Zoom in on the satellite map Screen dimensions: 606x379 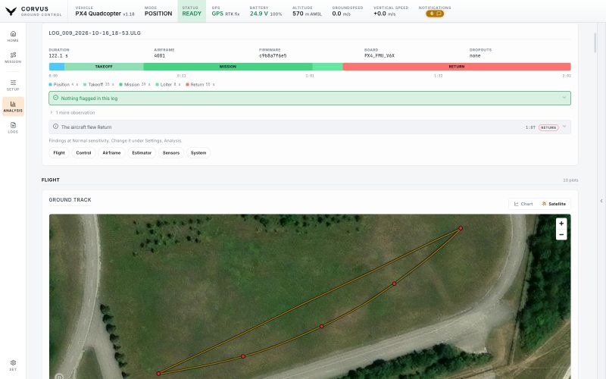point(561,223)
